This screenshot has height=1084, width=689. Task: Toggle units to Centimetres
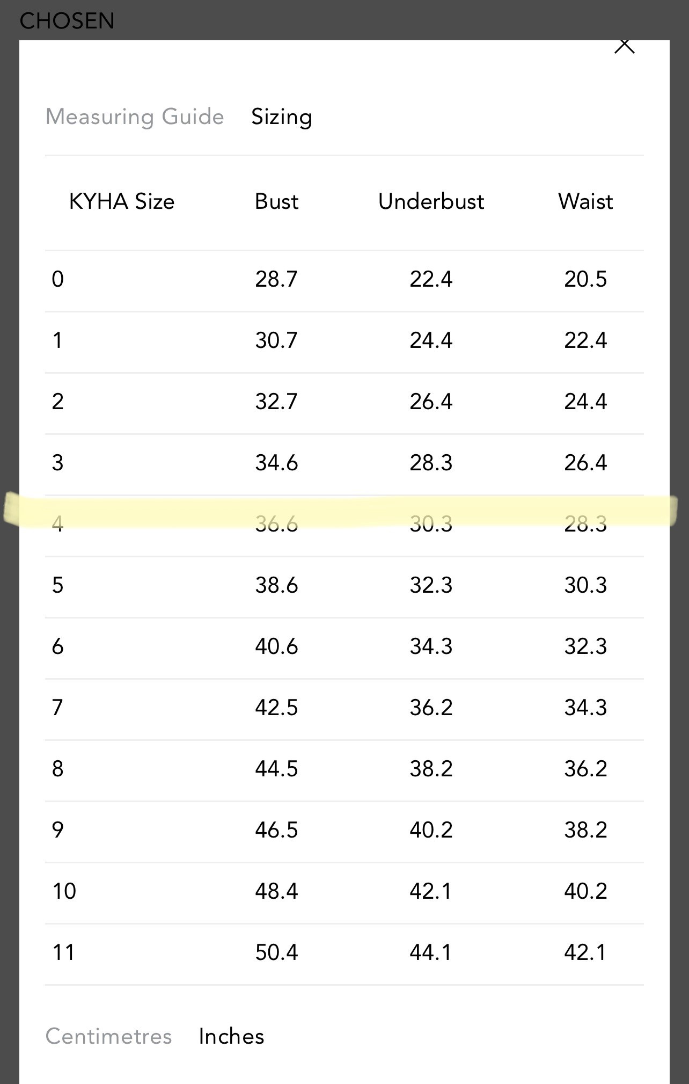click(x=108, y=1036)
